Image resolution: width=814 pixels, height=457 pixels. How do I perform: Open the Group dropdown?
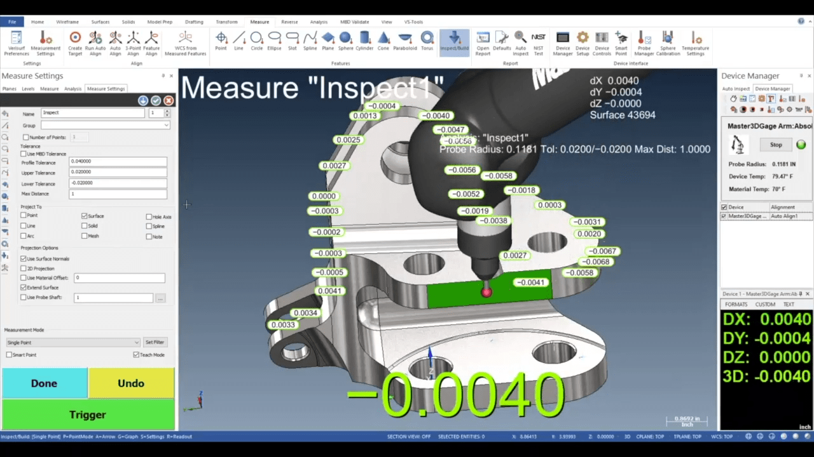pyautogui.click(x=106, y=125)
